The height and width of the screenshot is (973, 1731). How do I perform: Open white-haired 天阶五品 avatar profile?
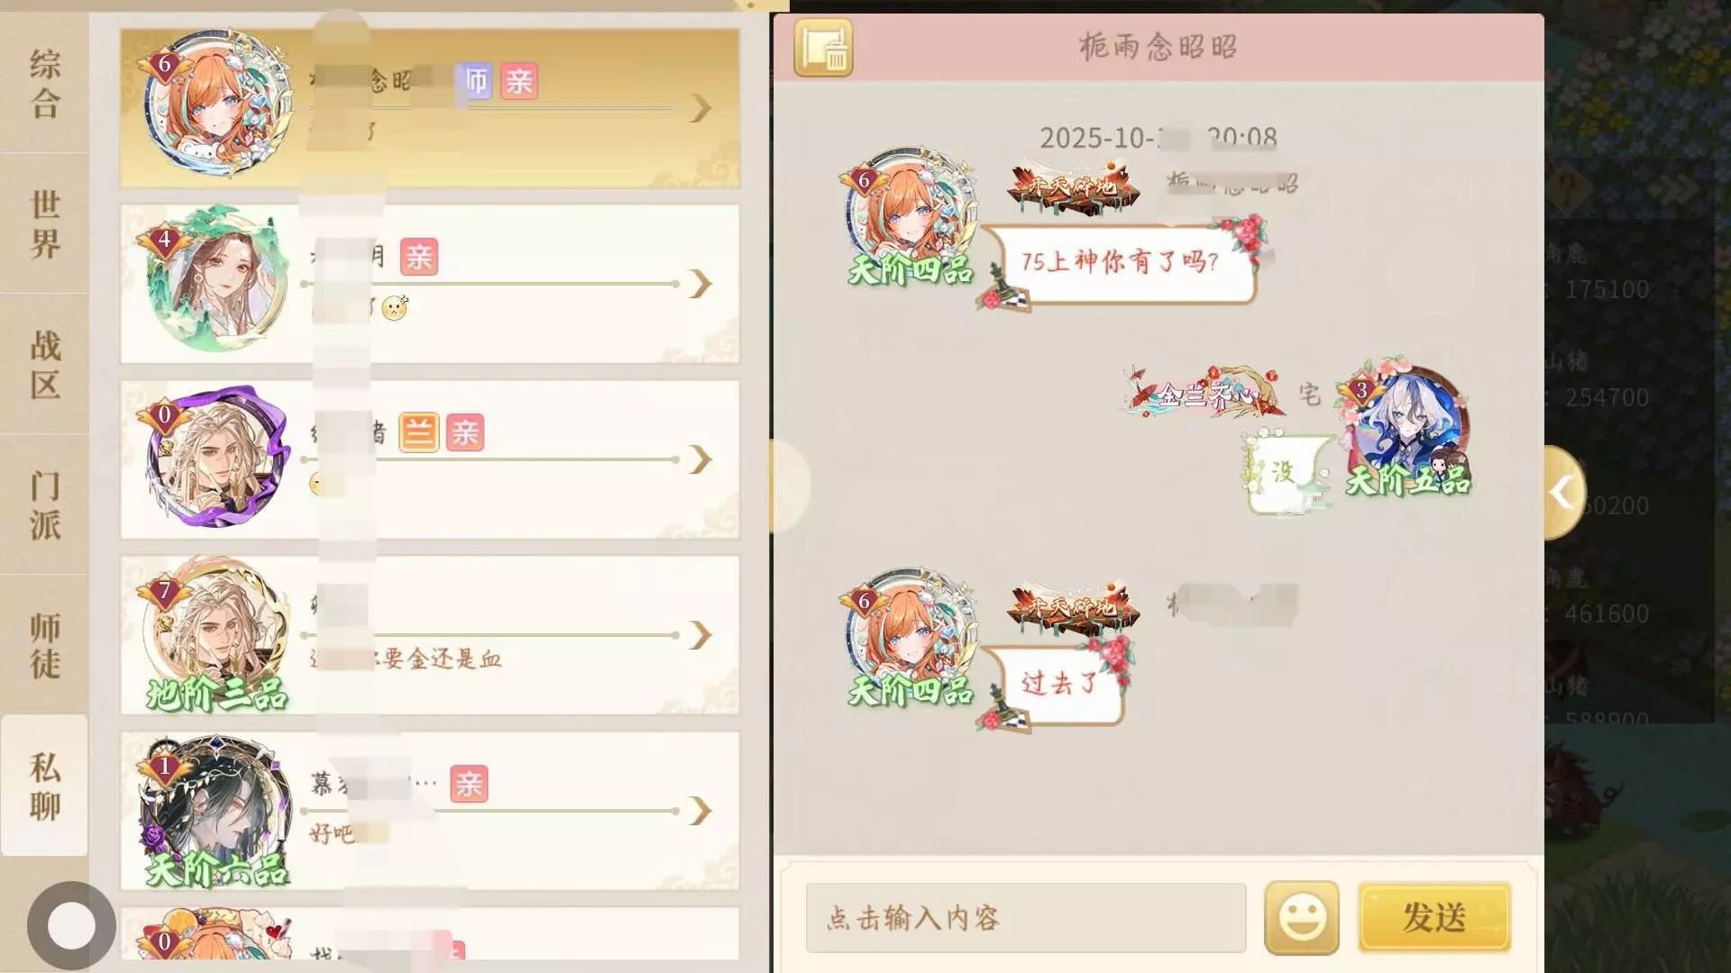tap(1406, 428)
